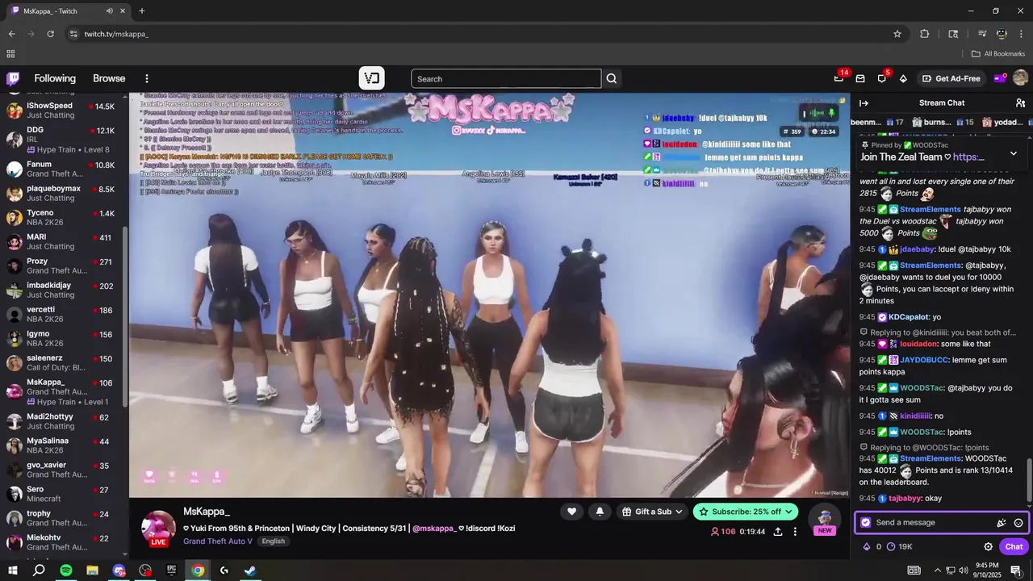1033x581 pixels.
Task: Open the Following page
Action: [x=55, y=78]
